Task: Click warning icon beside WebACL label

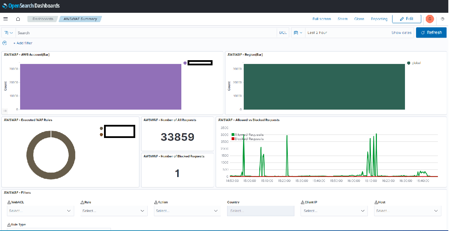Action: point(8,202)
